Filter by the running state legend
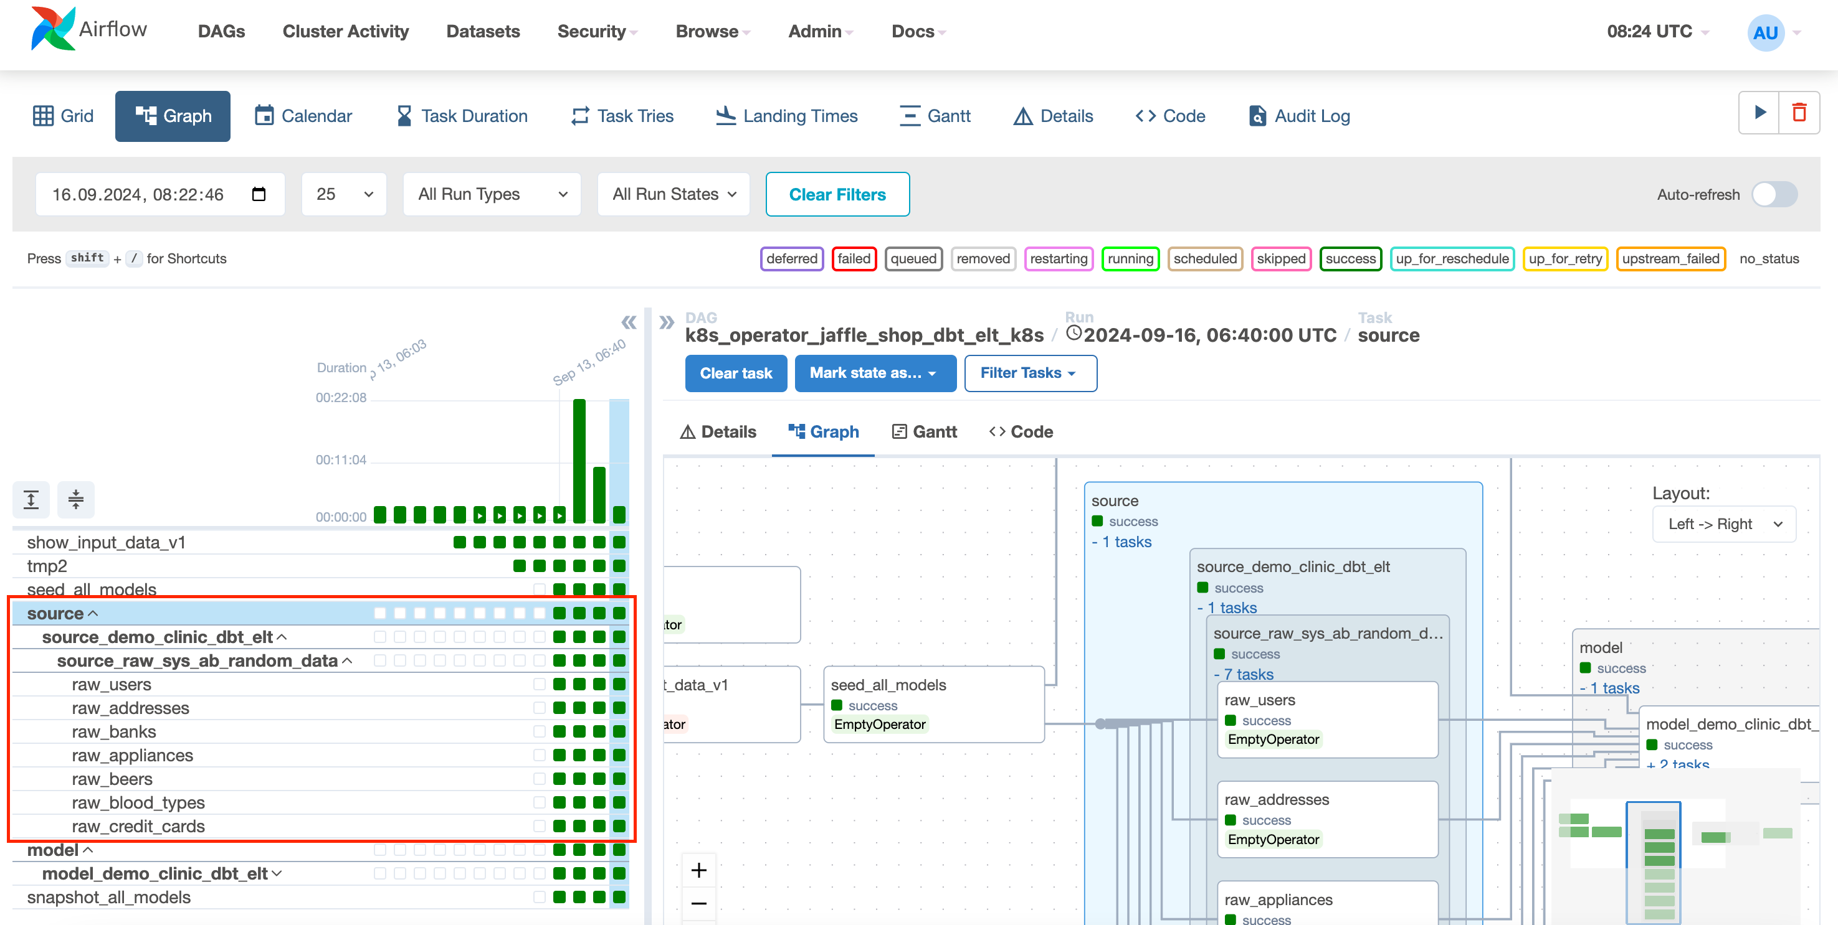This screenshot has width=1838, height=925. click(x=1130, y=259)
